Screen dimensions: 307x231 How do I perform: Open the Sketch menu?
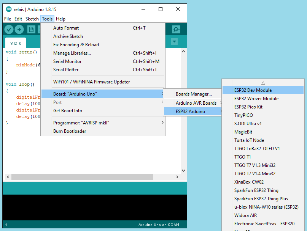click(x=32, y=19)
